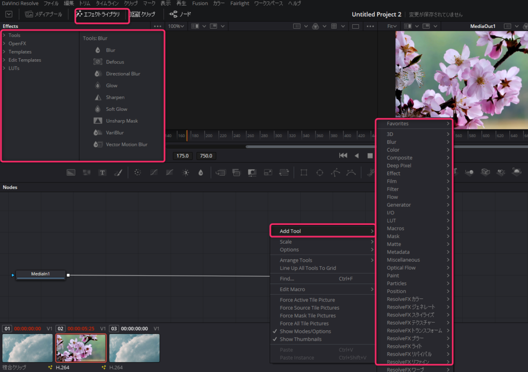Open the Composite submenu
This screenshot has width=528, height=372.
[x=414, y=158]
